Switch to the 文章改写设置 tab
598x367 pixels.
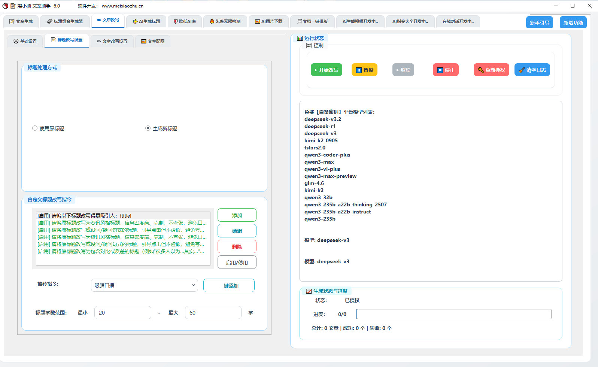(x=112, y=41)
